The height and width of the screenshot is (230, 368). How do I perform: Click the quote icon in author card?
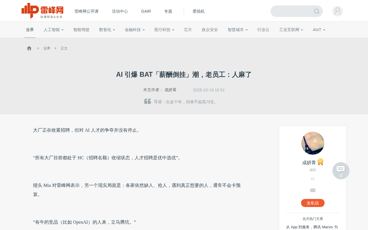pos(313,179)
